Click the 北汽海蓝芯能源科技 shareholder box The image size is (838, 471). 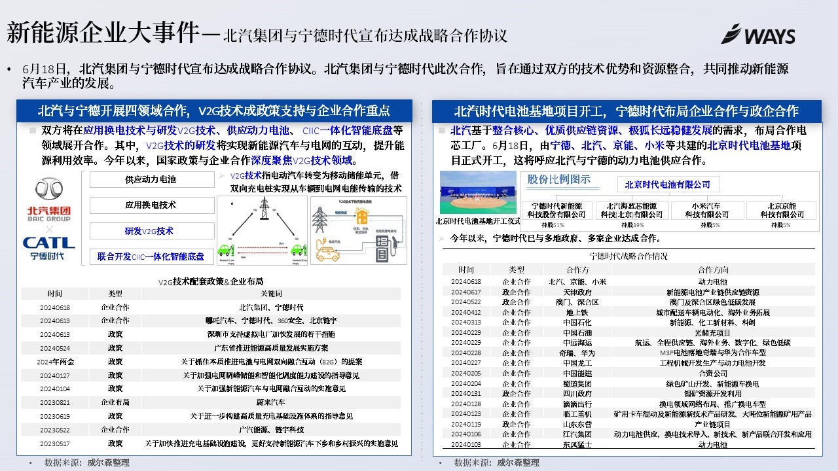(632, 210)
